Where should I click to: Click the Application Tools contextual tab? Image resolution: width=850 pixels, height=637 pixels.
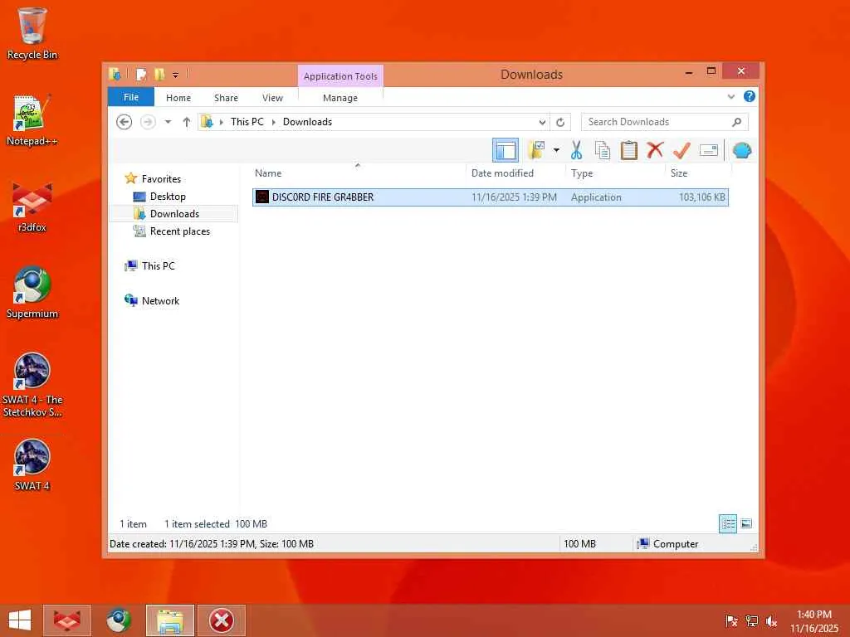tap(340, 75)
